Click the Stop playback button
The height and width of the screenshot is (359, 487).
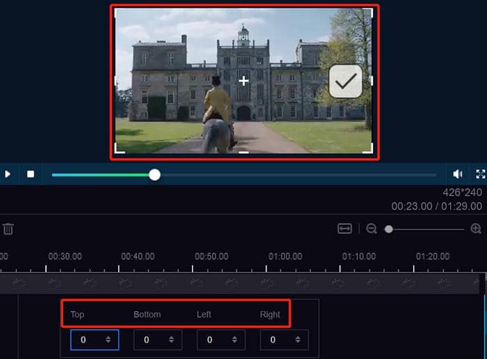click(31, 174)
